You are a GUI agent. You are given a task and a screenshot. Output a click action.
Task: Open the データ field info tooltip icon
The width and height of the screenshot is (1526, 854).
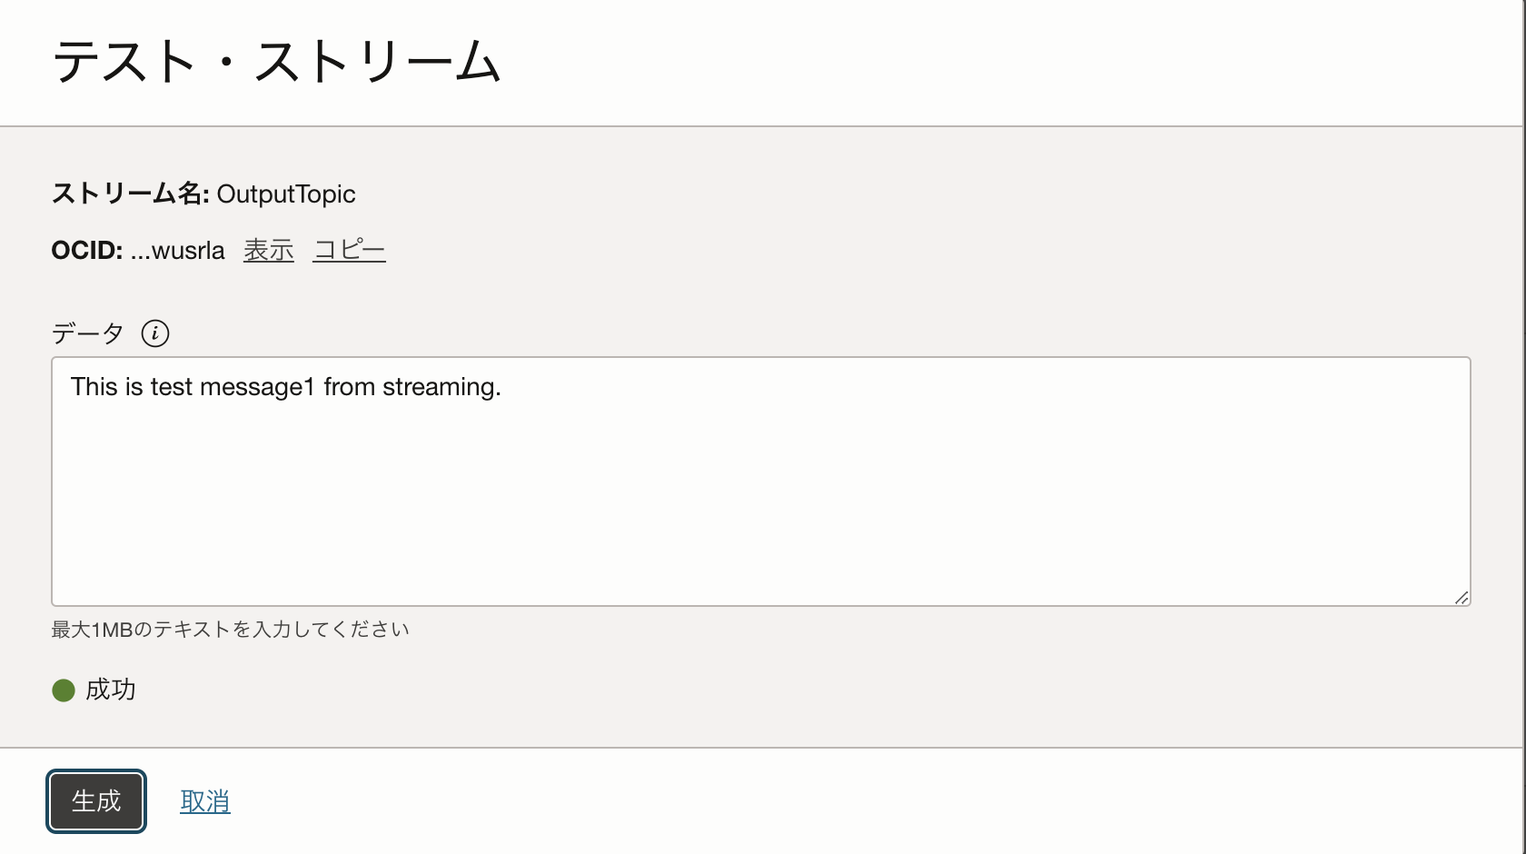click(156, 333)
